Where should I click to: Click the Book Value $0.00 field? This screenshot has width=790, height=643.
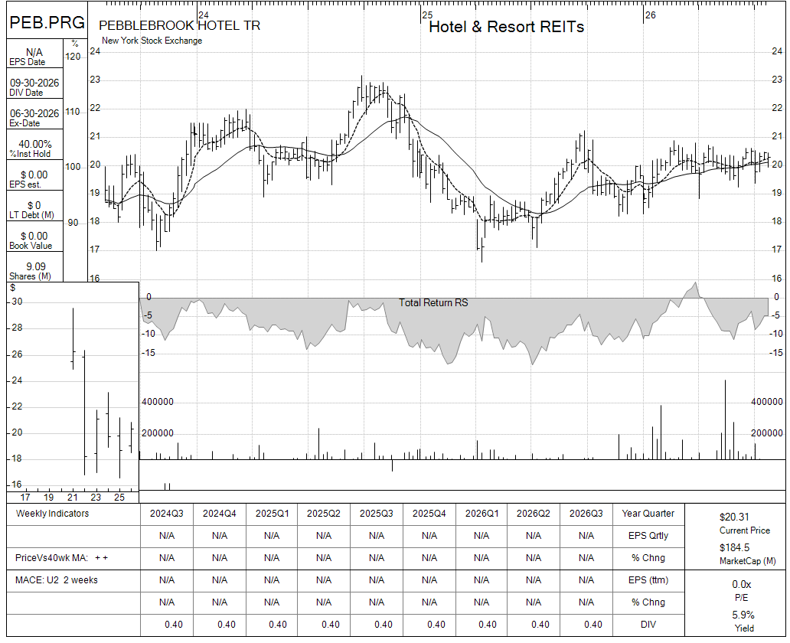(x=34, y=237)
